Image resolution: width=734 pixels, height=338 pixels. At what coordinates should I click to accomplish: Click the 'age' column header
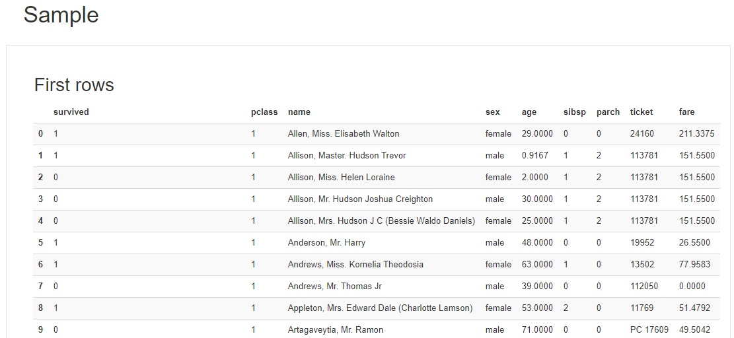pyautogui.click(x=529, y=112)
